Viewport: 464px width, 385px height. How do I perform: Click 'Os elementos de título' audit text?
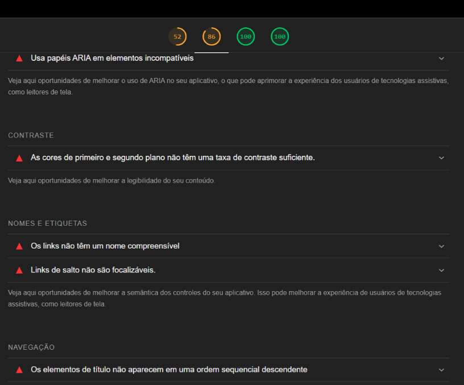tap(169, 370)
